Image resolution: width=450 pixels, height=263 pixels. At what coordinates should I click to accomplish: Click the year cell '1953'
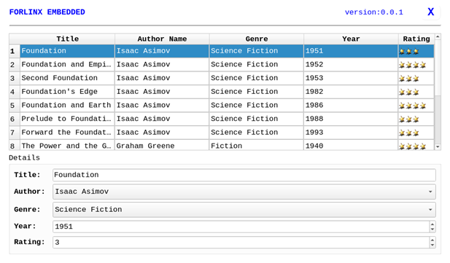(351, 78)
